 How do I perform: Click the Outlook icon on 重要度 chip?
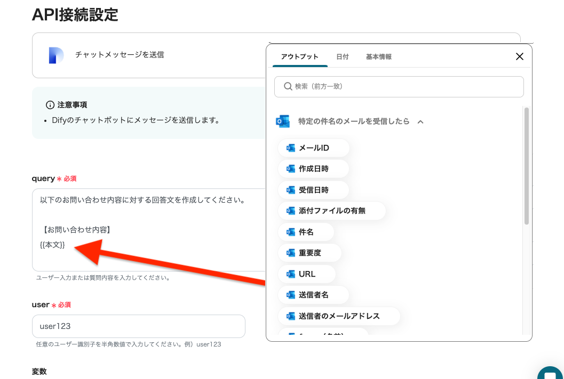coord(291,253)
